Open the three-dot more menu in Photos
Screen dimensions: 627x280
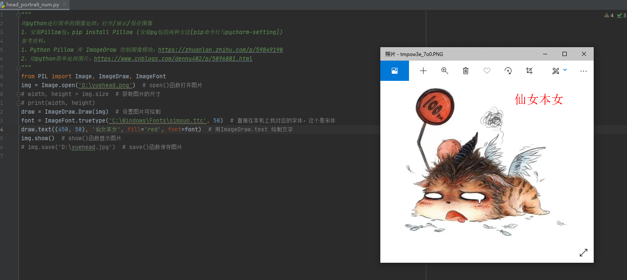click(584, 71)
